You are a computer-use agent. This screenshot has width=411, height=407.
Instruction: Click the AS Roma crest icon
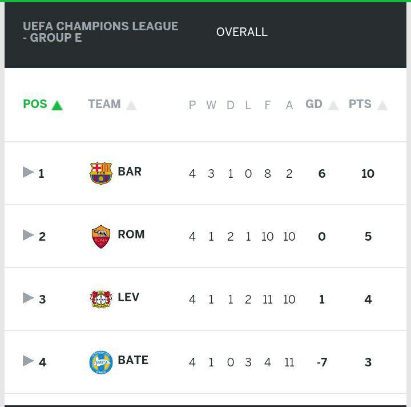101,237
